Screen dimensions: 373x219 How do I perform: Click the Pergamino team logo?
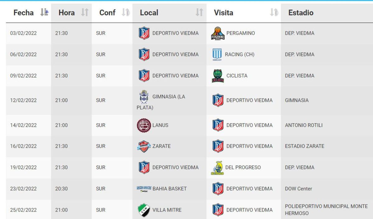click(218, 33)
